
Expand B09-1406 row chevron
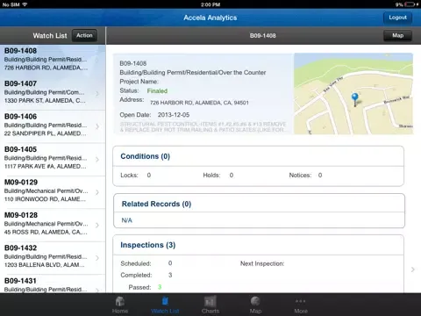tap(97, 126)
